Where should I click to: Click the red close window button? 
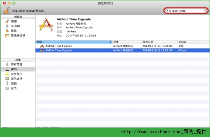click(x=4, y=3)
